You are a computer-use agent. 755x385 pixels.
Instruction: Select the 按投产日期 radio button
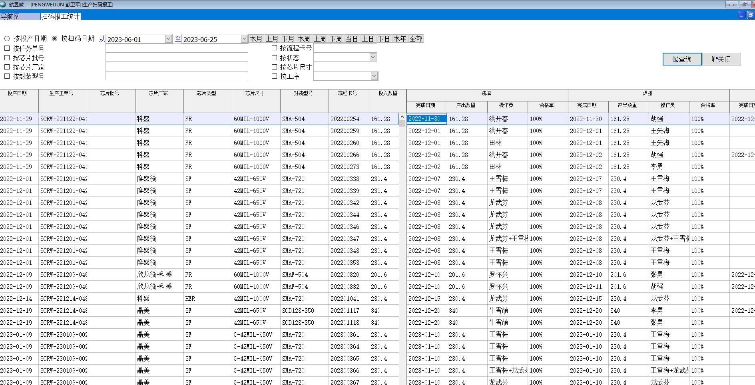tap(7, 39)
